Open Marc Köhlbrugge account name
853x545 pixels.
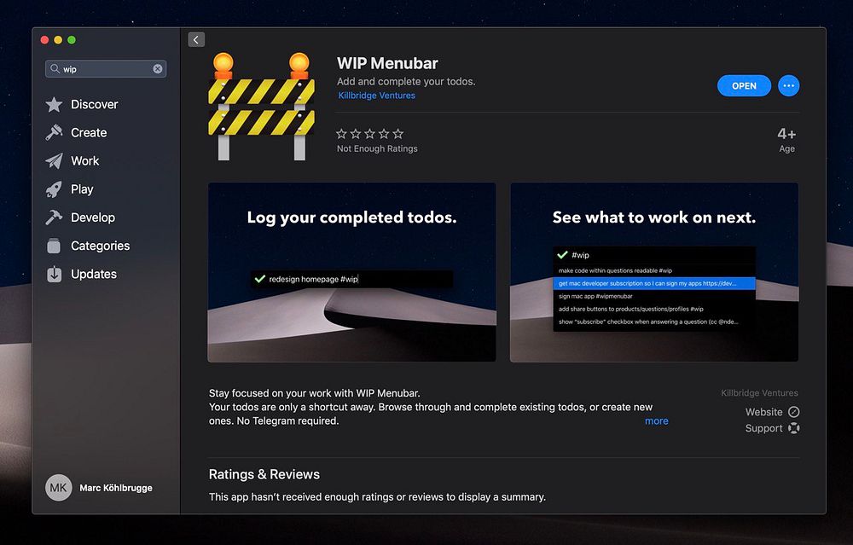click(x=116, y=488)
